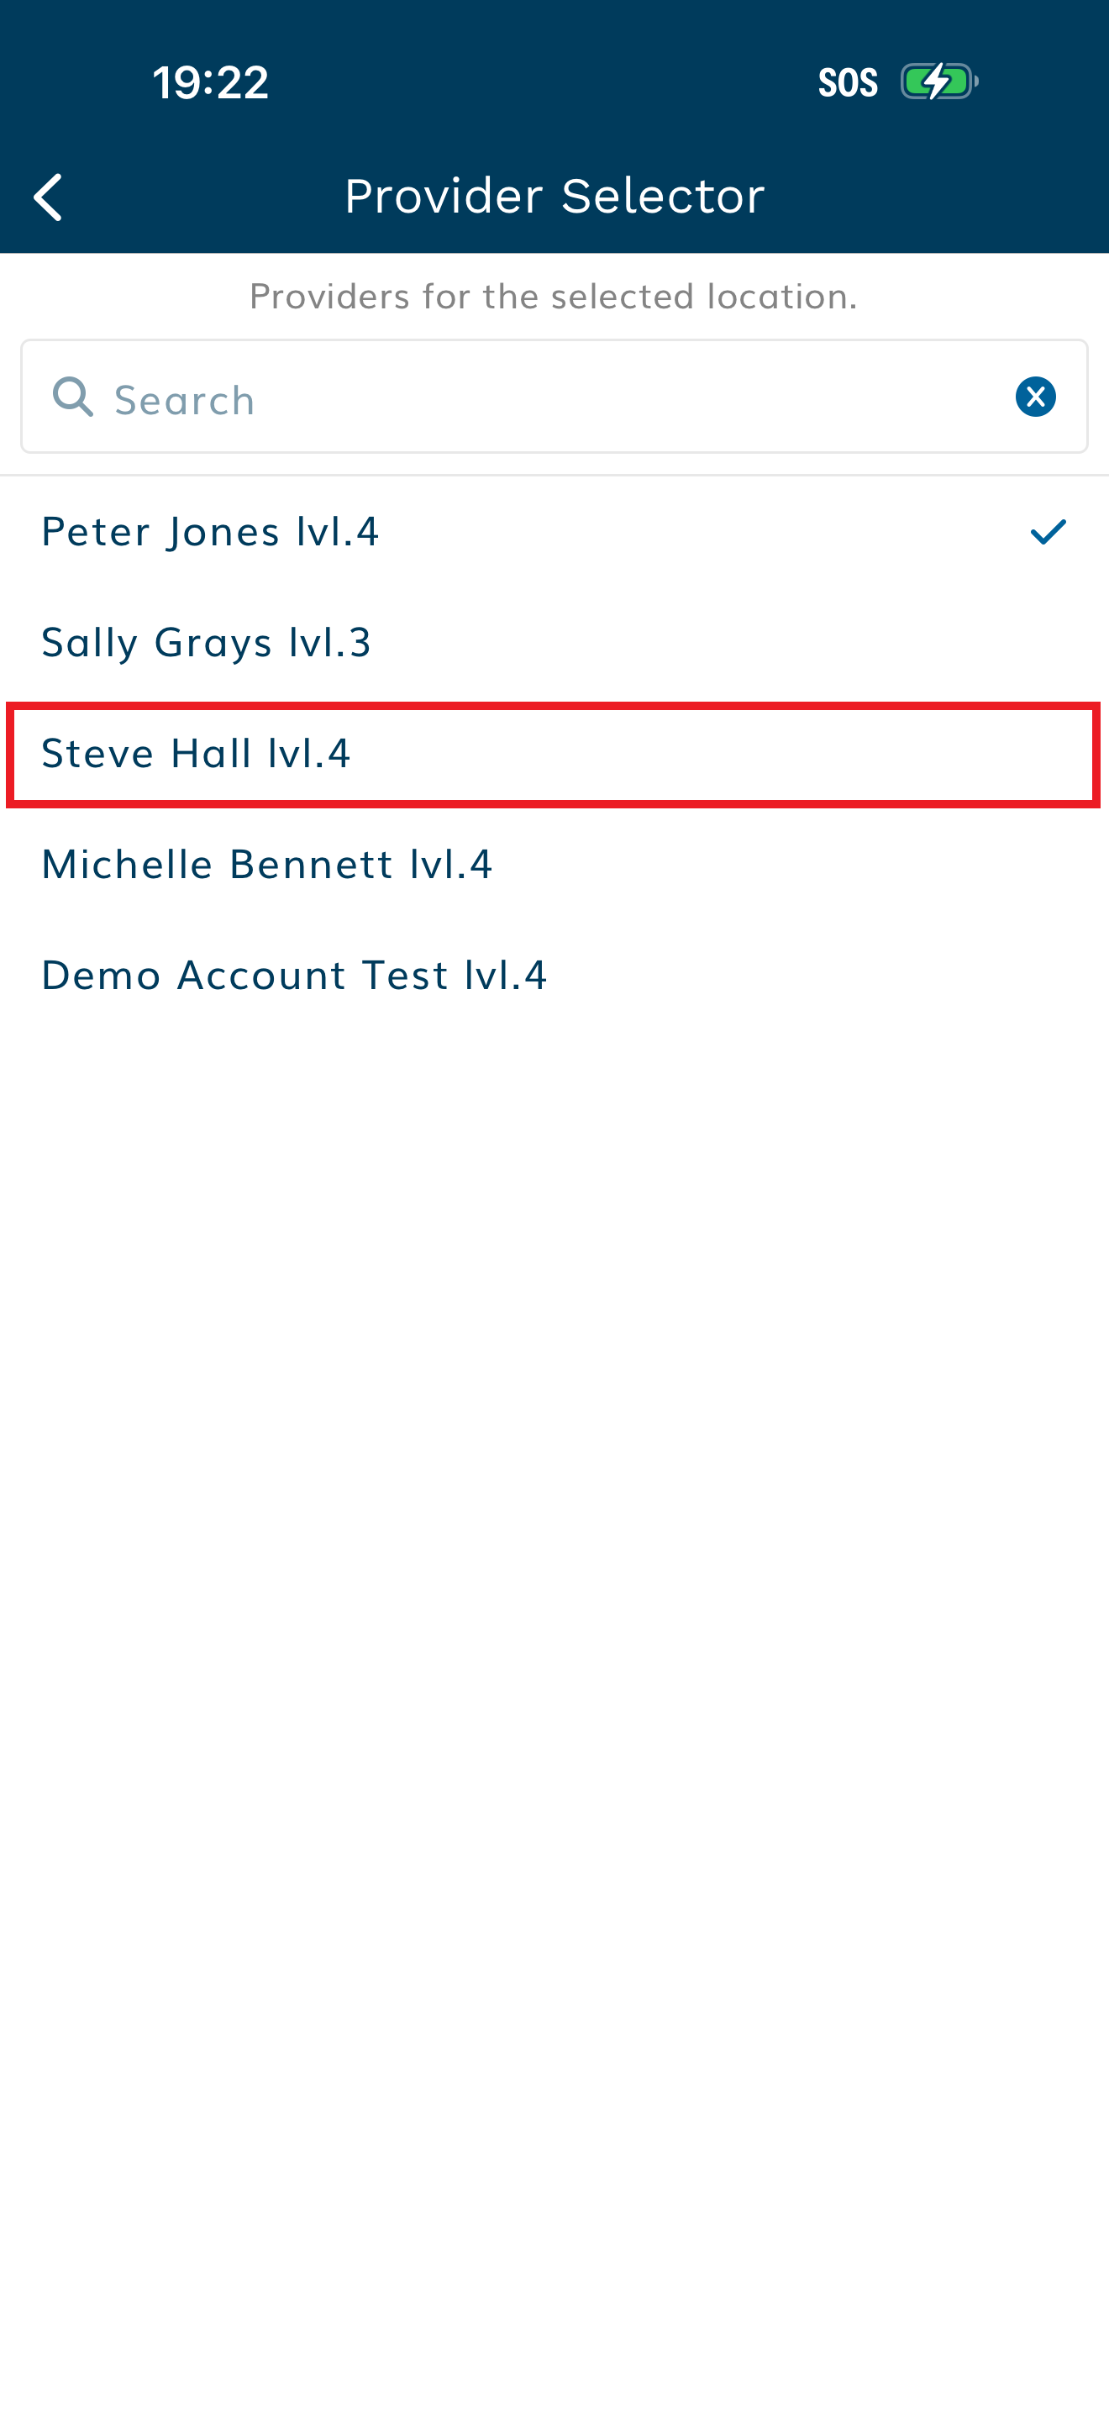This screenshot has height=2410, width=1109.
Task: Click the magnifying glass search icon
Action: pyautogui.click(x=73, y=397)
